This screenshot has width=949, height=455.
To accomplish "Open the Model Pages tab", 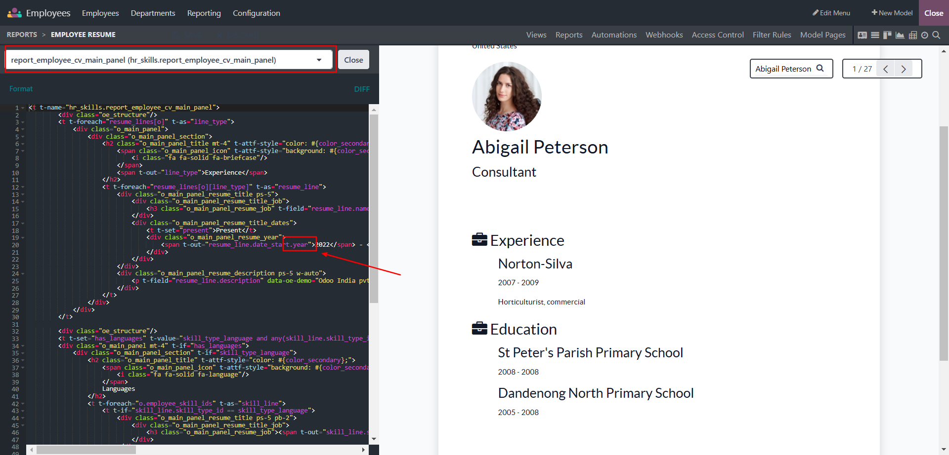I will [x=822, y=35].
